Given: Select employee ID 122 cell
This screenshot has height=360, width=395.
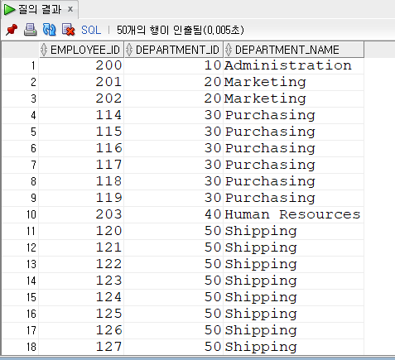Looking at the screenshot, I should click(x=81, y=264).
